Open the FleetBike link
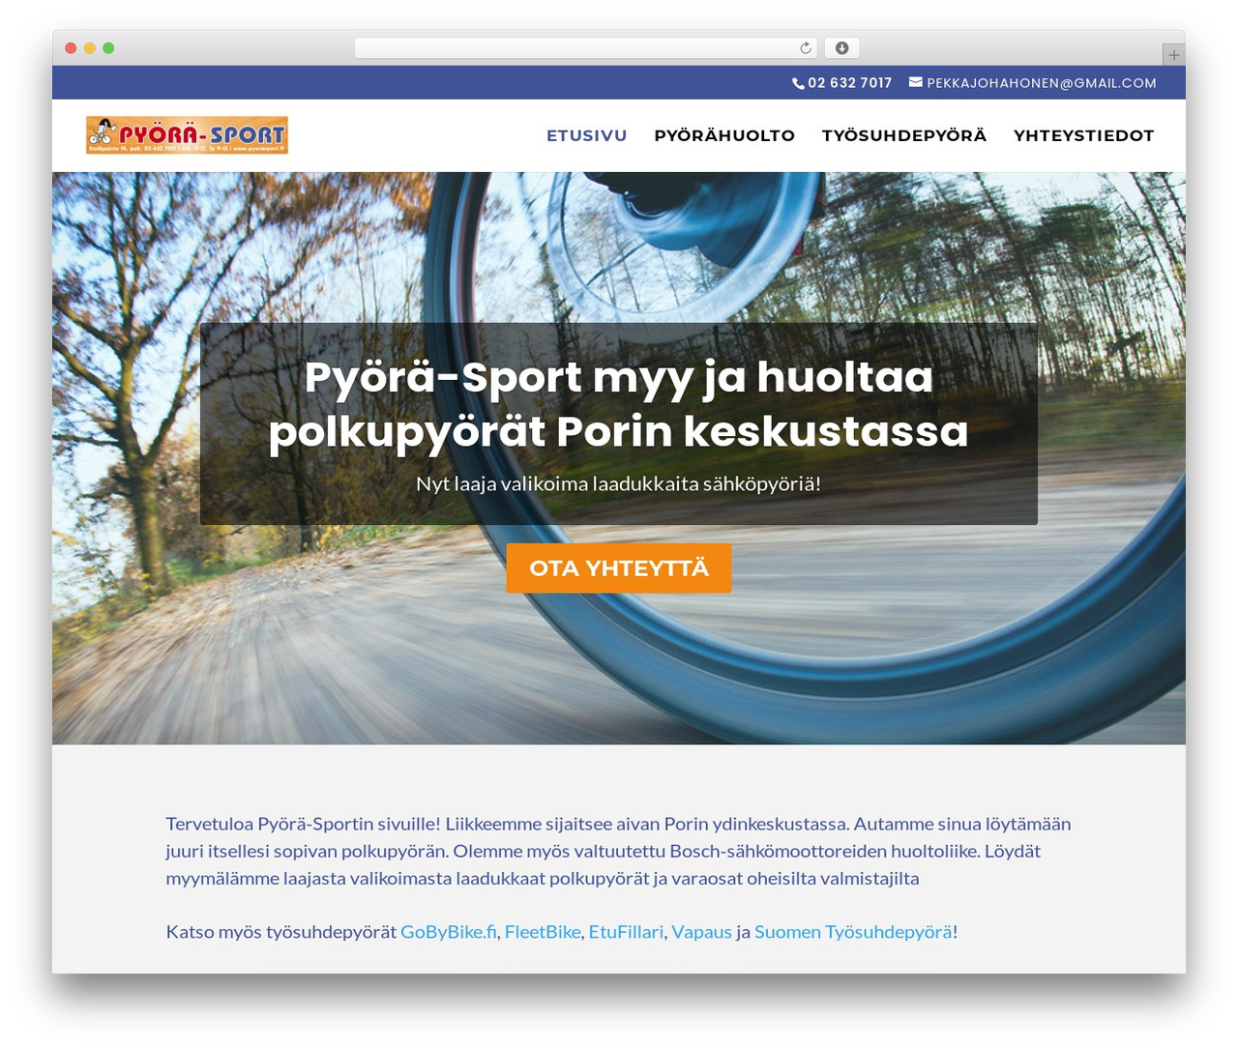This screenshot has width=1238, height=1048. [543, 932]
